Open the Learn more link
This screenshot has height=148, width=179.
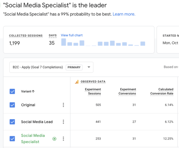(x=124, y=14)
